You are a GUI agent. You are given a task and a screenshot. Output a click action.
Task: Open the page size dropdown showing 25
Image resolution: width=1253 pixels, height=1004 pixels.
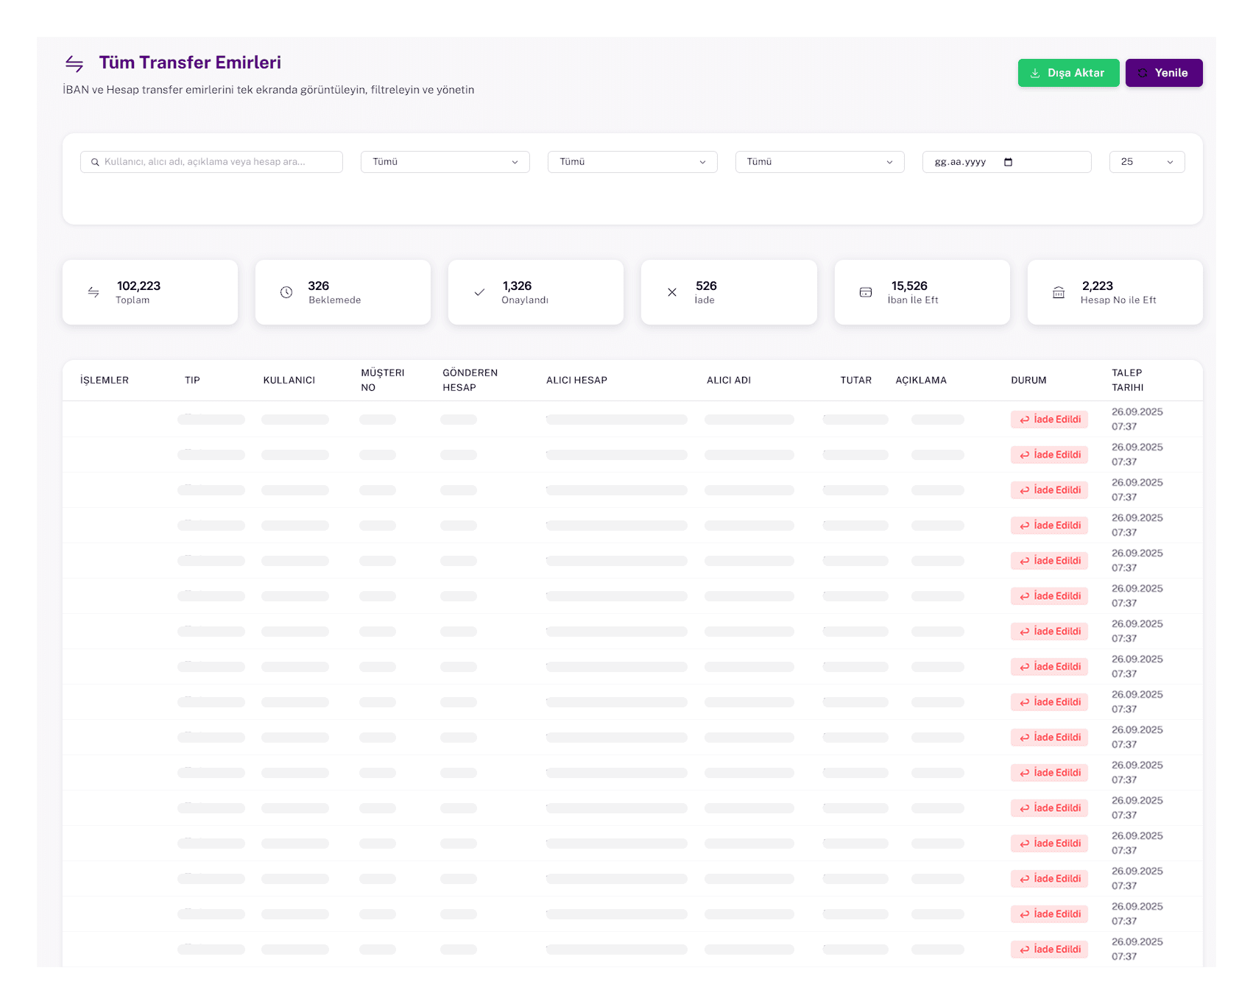tap(1147, 162)
